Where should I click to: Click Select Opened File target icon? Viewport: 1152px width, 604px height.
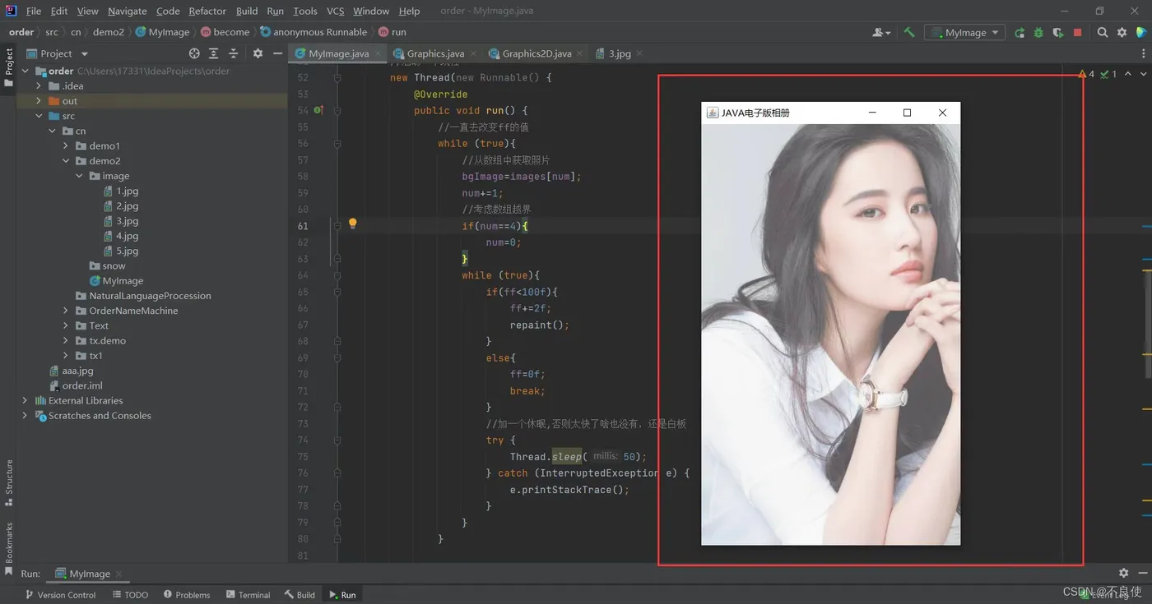pyautogui.click(x=194, y=53)
